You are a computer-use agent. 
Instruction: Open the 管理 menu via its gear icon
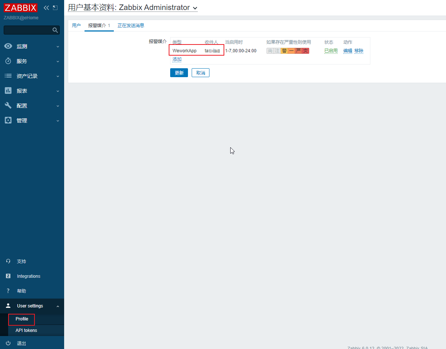click(8, 121)
